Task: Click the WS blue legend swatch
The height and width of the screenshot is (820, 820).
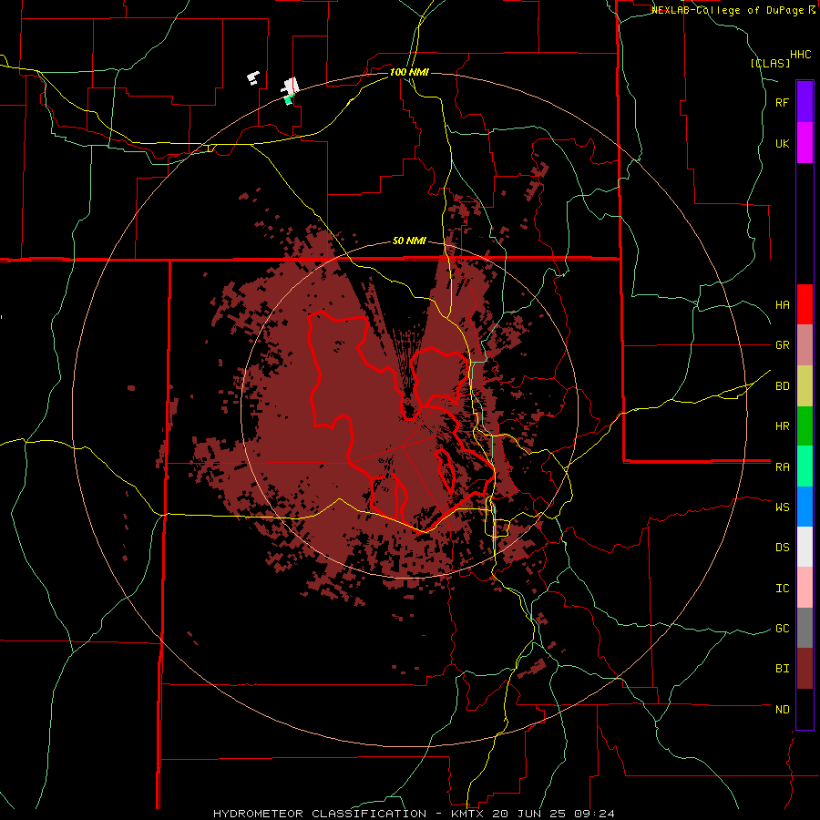Action: pyautogui.click(x=805, y=507)
